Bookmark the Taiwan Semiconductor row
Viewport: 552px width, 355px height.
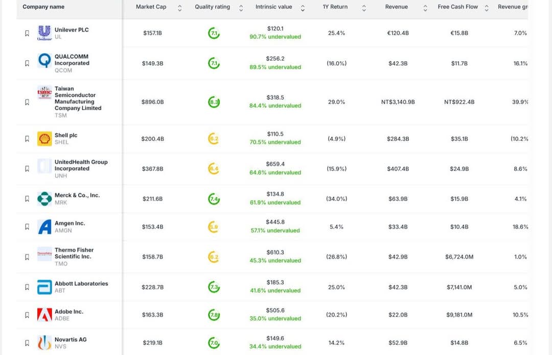coord(27,102)
